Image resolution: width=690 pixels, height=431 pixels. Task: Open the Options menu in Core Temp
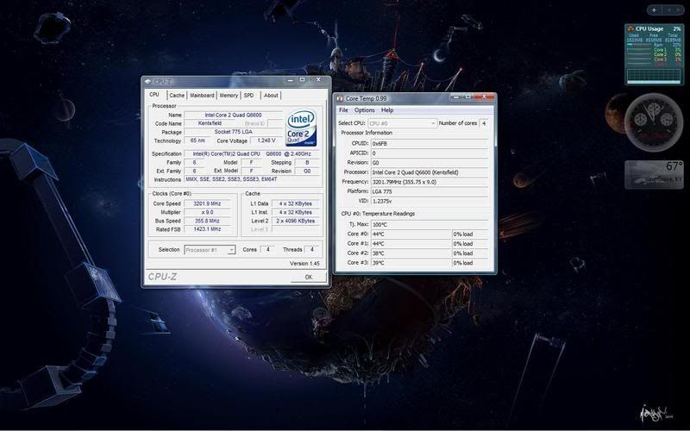click(364, 110)
